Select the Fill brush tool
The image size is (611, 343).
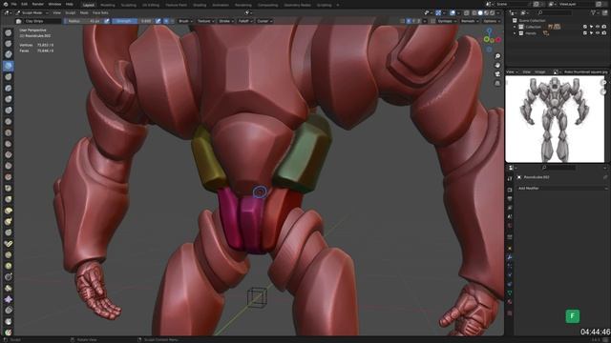click(9, 154)
